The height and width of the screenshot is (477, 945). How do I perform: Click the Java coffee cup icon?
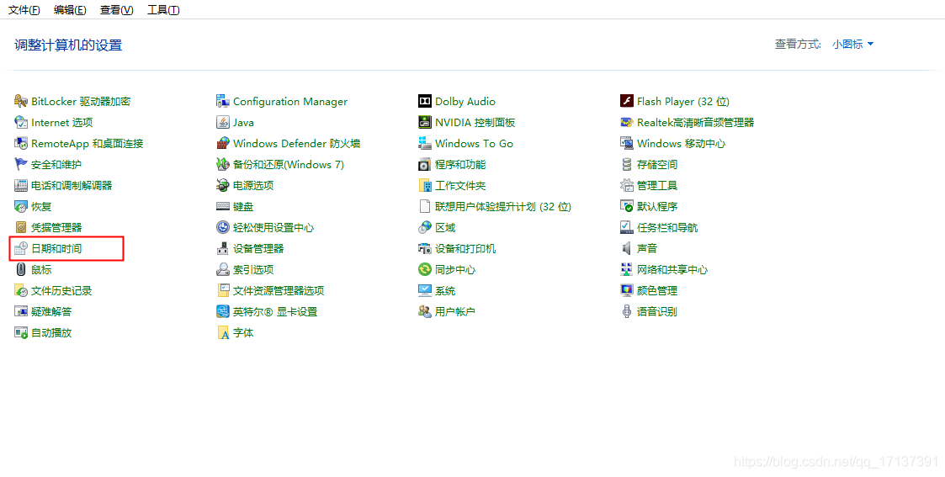coord(223,122)
